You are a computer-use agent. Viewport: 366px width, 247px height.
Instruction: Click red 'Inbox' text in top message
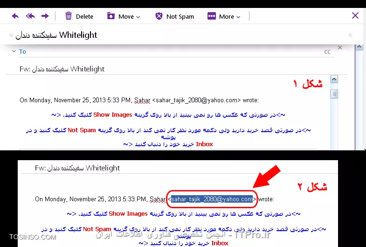pos(205,144)
